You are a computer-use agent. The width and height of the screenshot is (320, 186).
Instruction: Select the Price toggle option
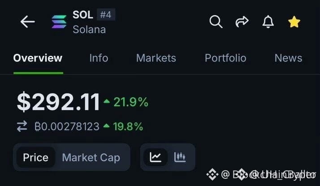click(36, 157)
